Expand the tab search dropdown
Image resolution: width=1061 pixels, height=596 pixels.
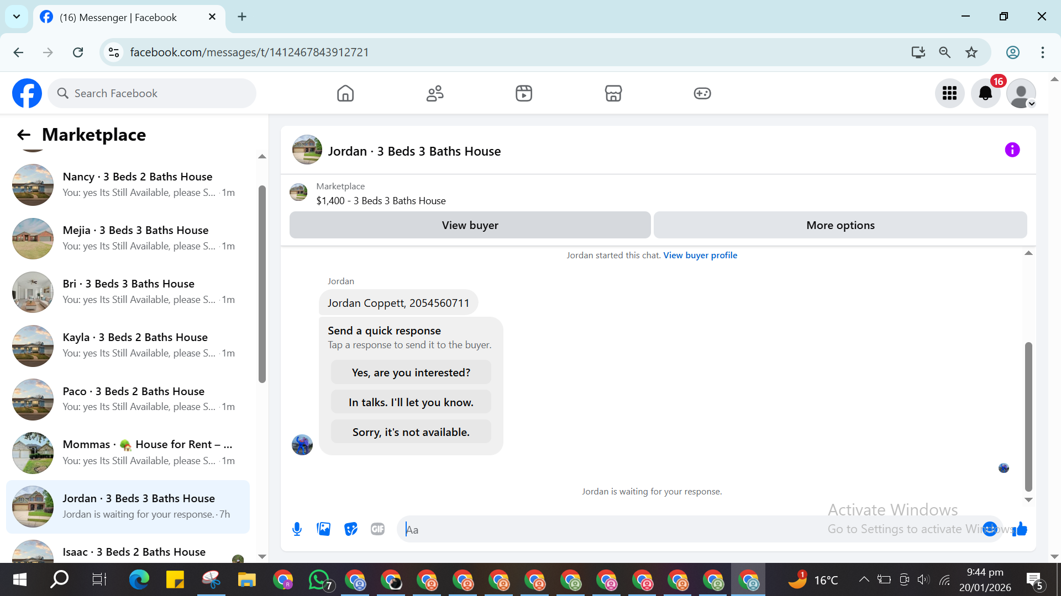(x=17, y=17)
